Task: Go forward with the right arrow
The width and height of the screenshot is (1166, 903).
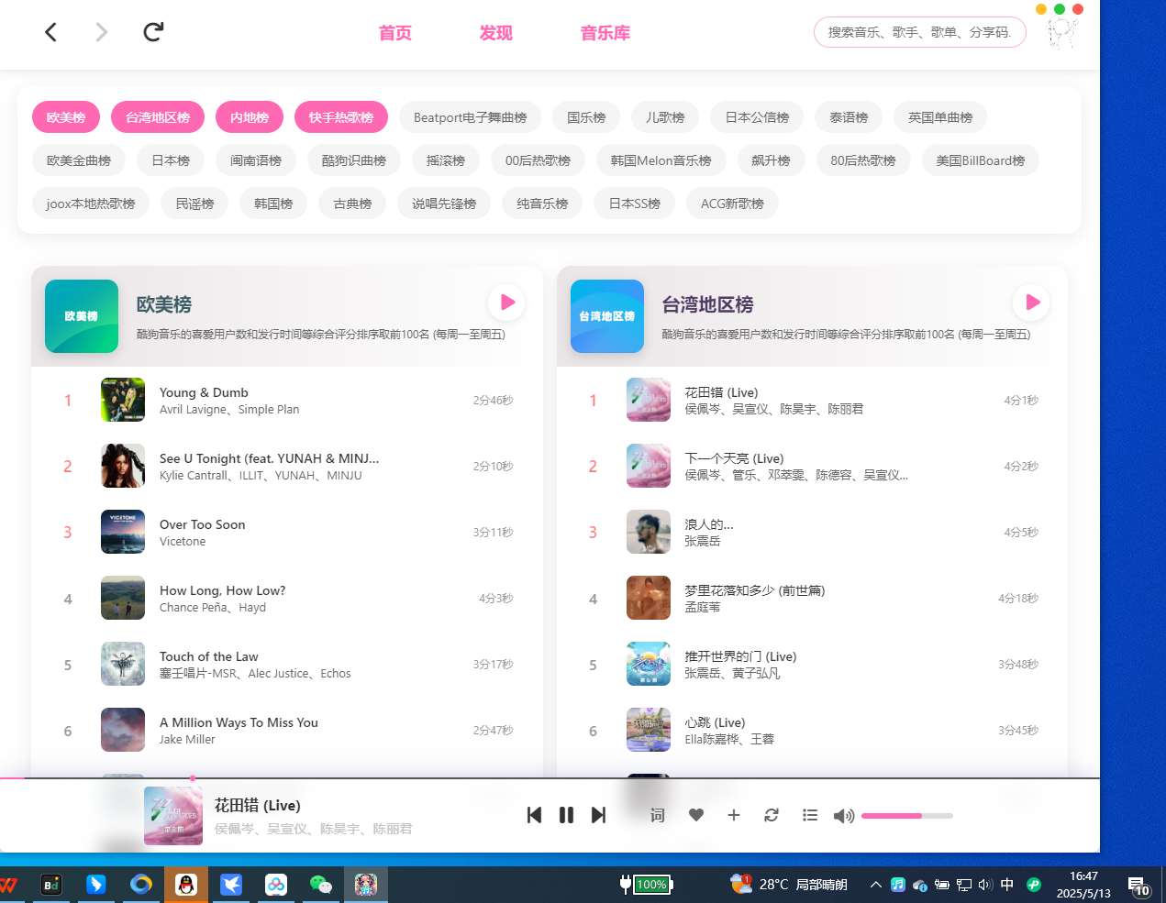Action: pyautogui.click(x=102, y=32)
